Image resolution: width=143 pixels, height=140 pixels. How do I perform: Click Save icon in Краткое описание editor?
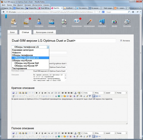click(13, 93)
